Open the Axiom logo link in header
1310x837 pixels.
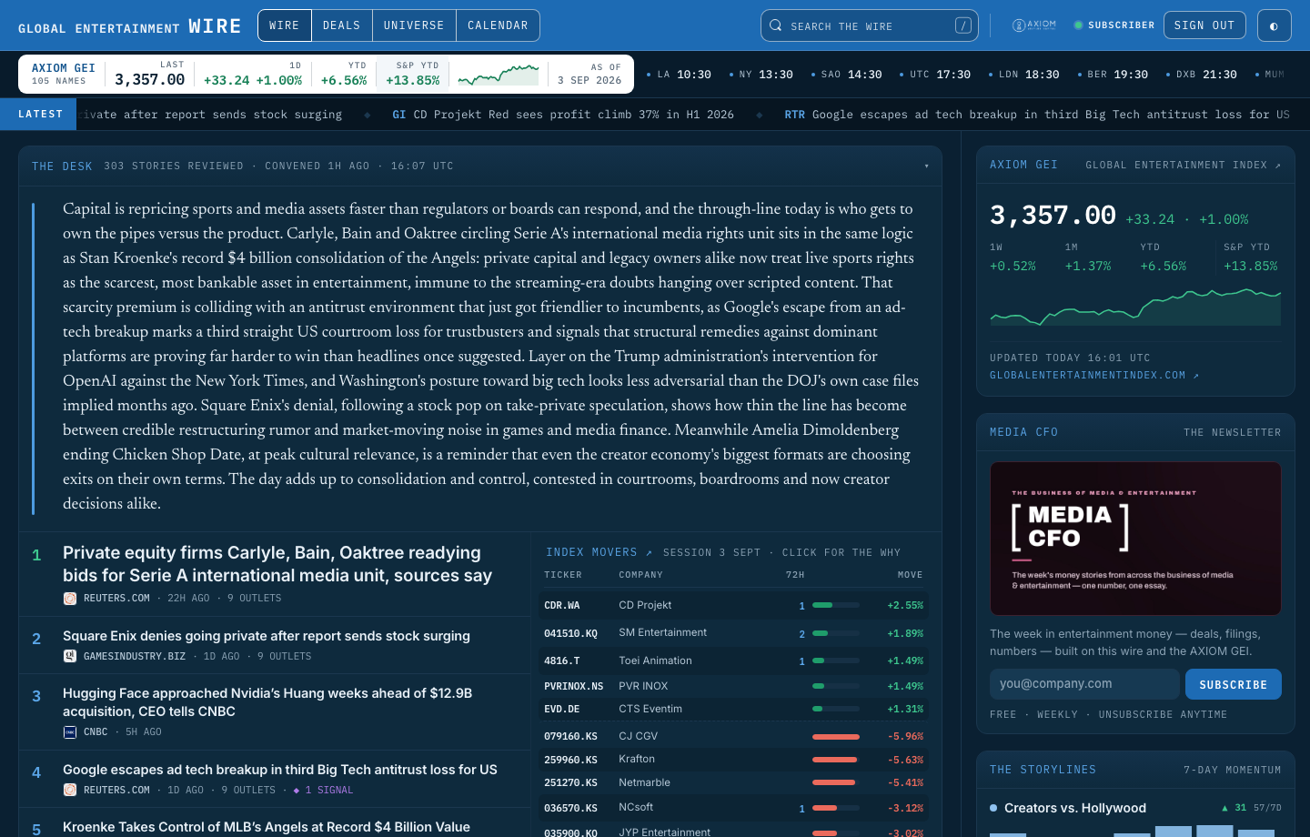pyautogui.click(x=1034, y=25)
